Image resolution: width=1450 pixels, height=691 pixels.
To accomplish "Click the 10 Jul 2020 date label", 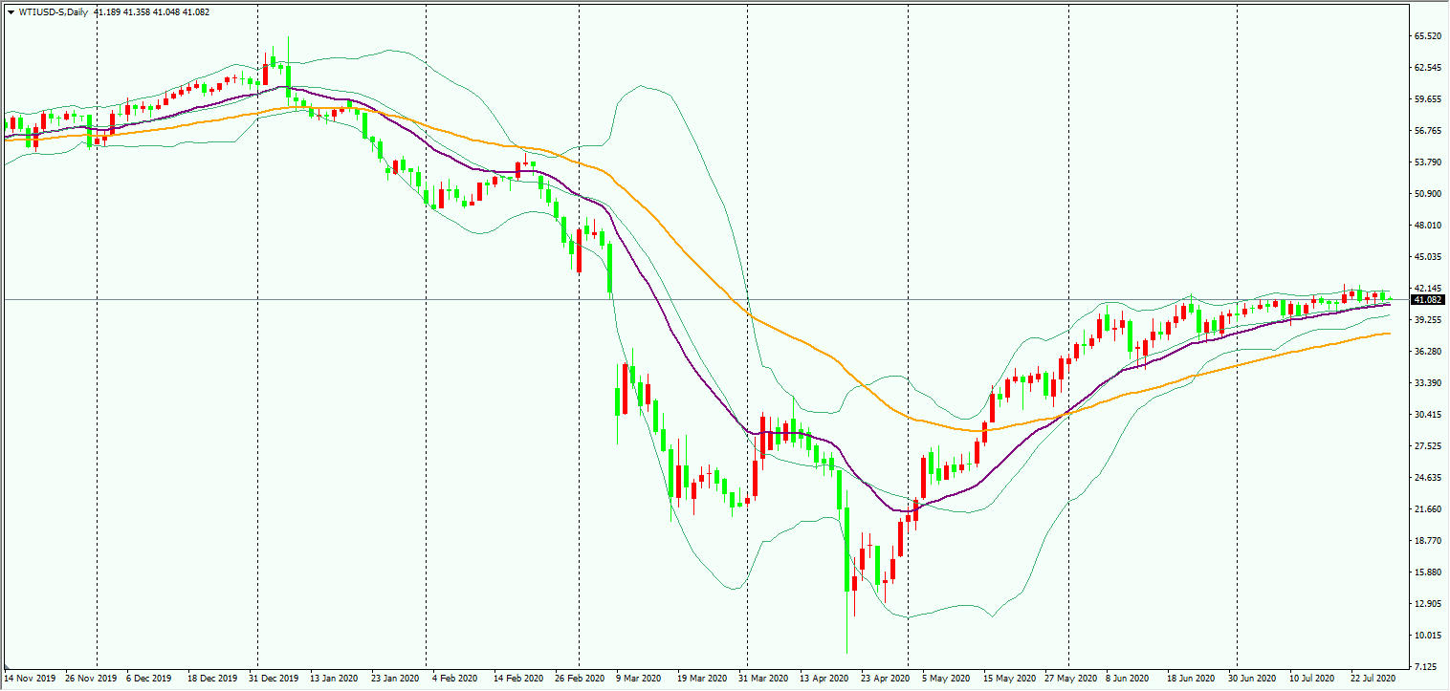I will coord(1312,679).
